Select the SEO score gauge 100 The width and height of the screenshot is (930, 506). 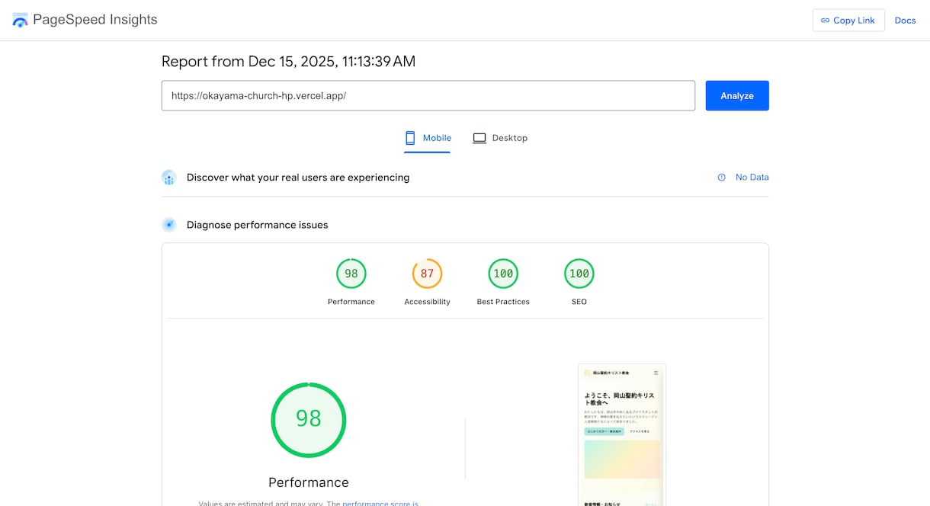[579, 274]
